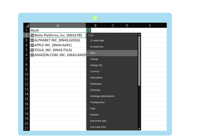Select column C header
Viewport: 213px width, 140px height.
pyautogui.click(x=113, y=25)
